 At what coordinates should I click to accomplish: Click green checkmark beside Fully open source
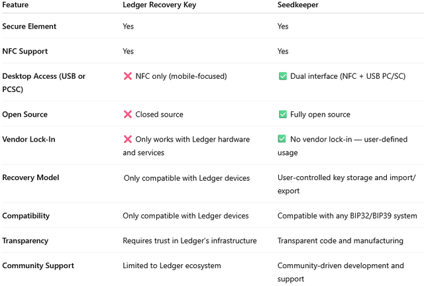pyautogui.click(x=283, y=115)
